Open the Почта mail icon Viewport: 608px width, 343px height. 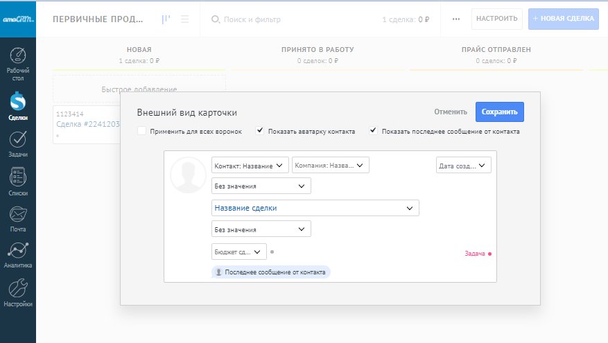pyautogui.click(x=18, y=216)
